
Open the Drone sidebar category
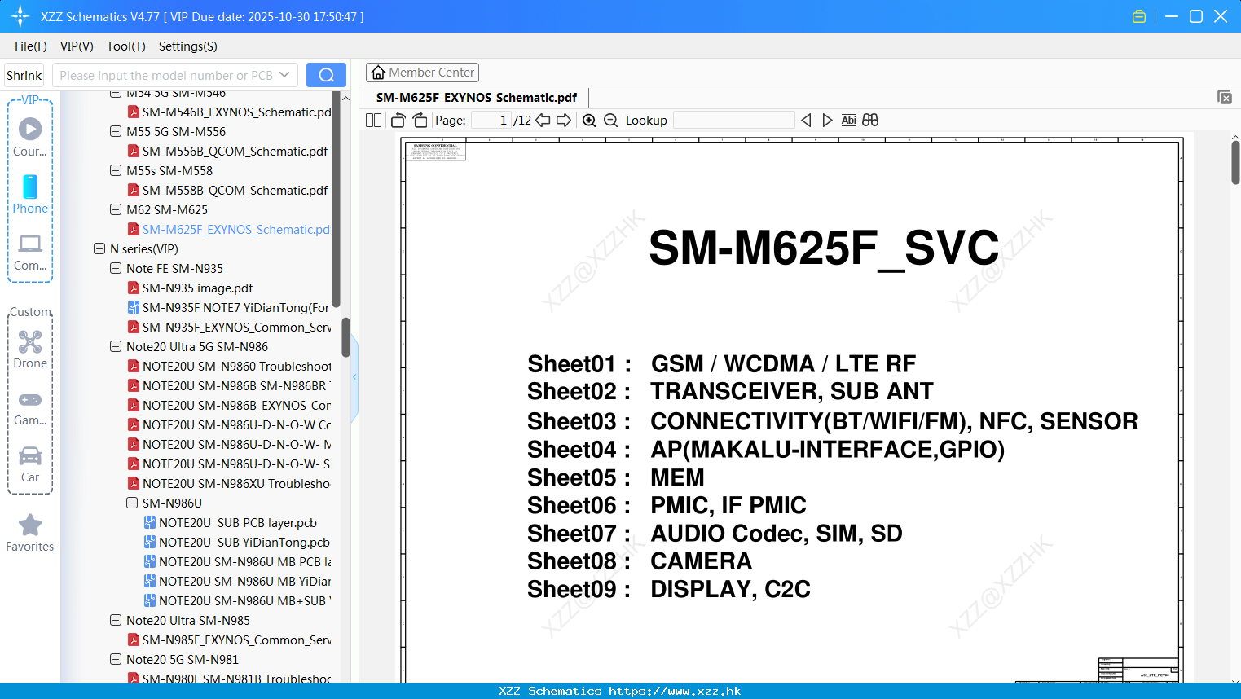30,349
